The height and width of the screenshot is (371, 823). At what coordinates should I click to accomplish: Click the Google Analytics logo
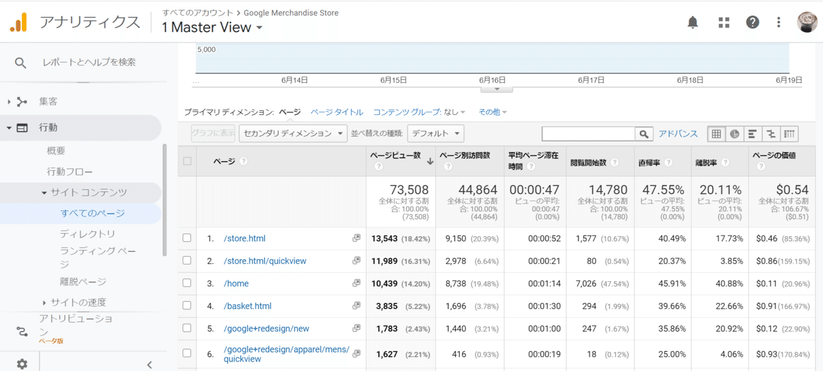click(19, 22)
